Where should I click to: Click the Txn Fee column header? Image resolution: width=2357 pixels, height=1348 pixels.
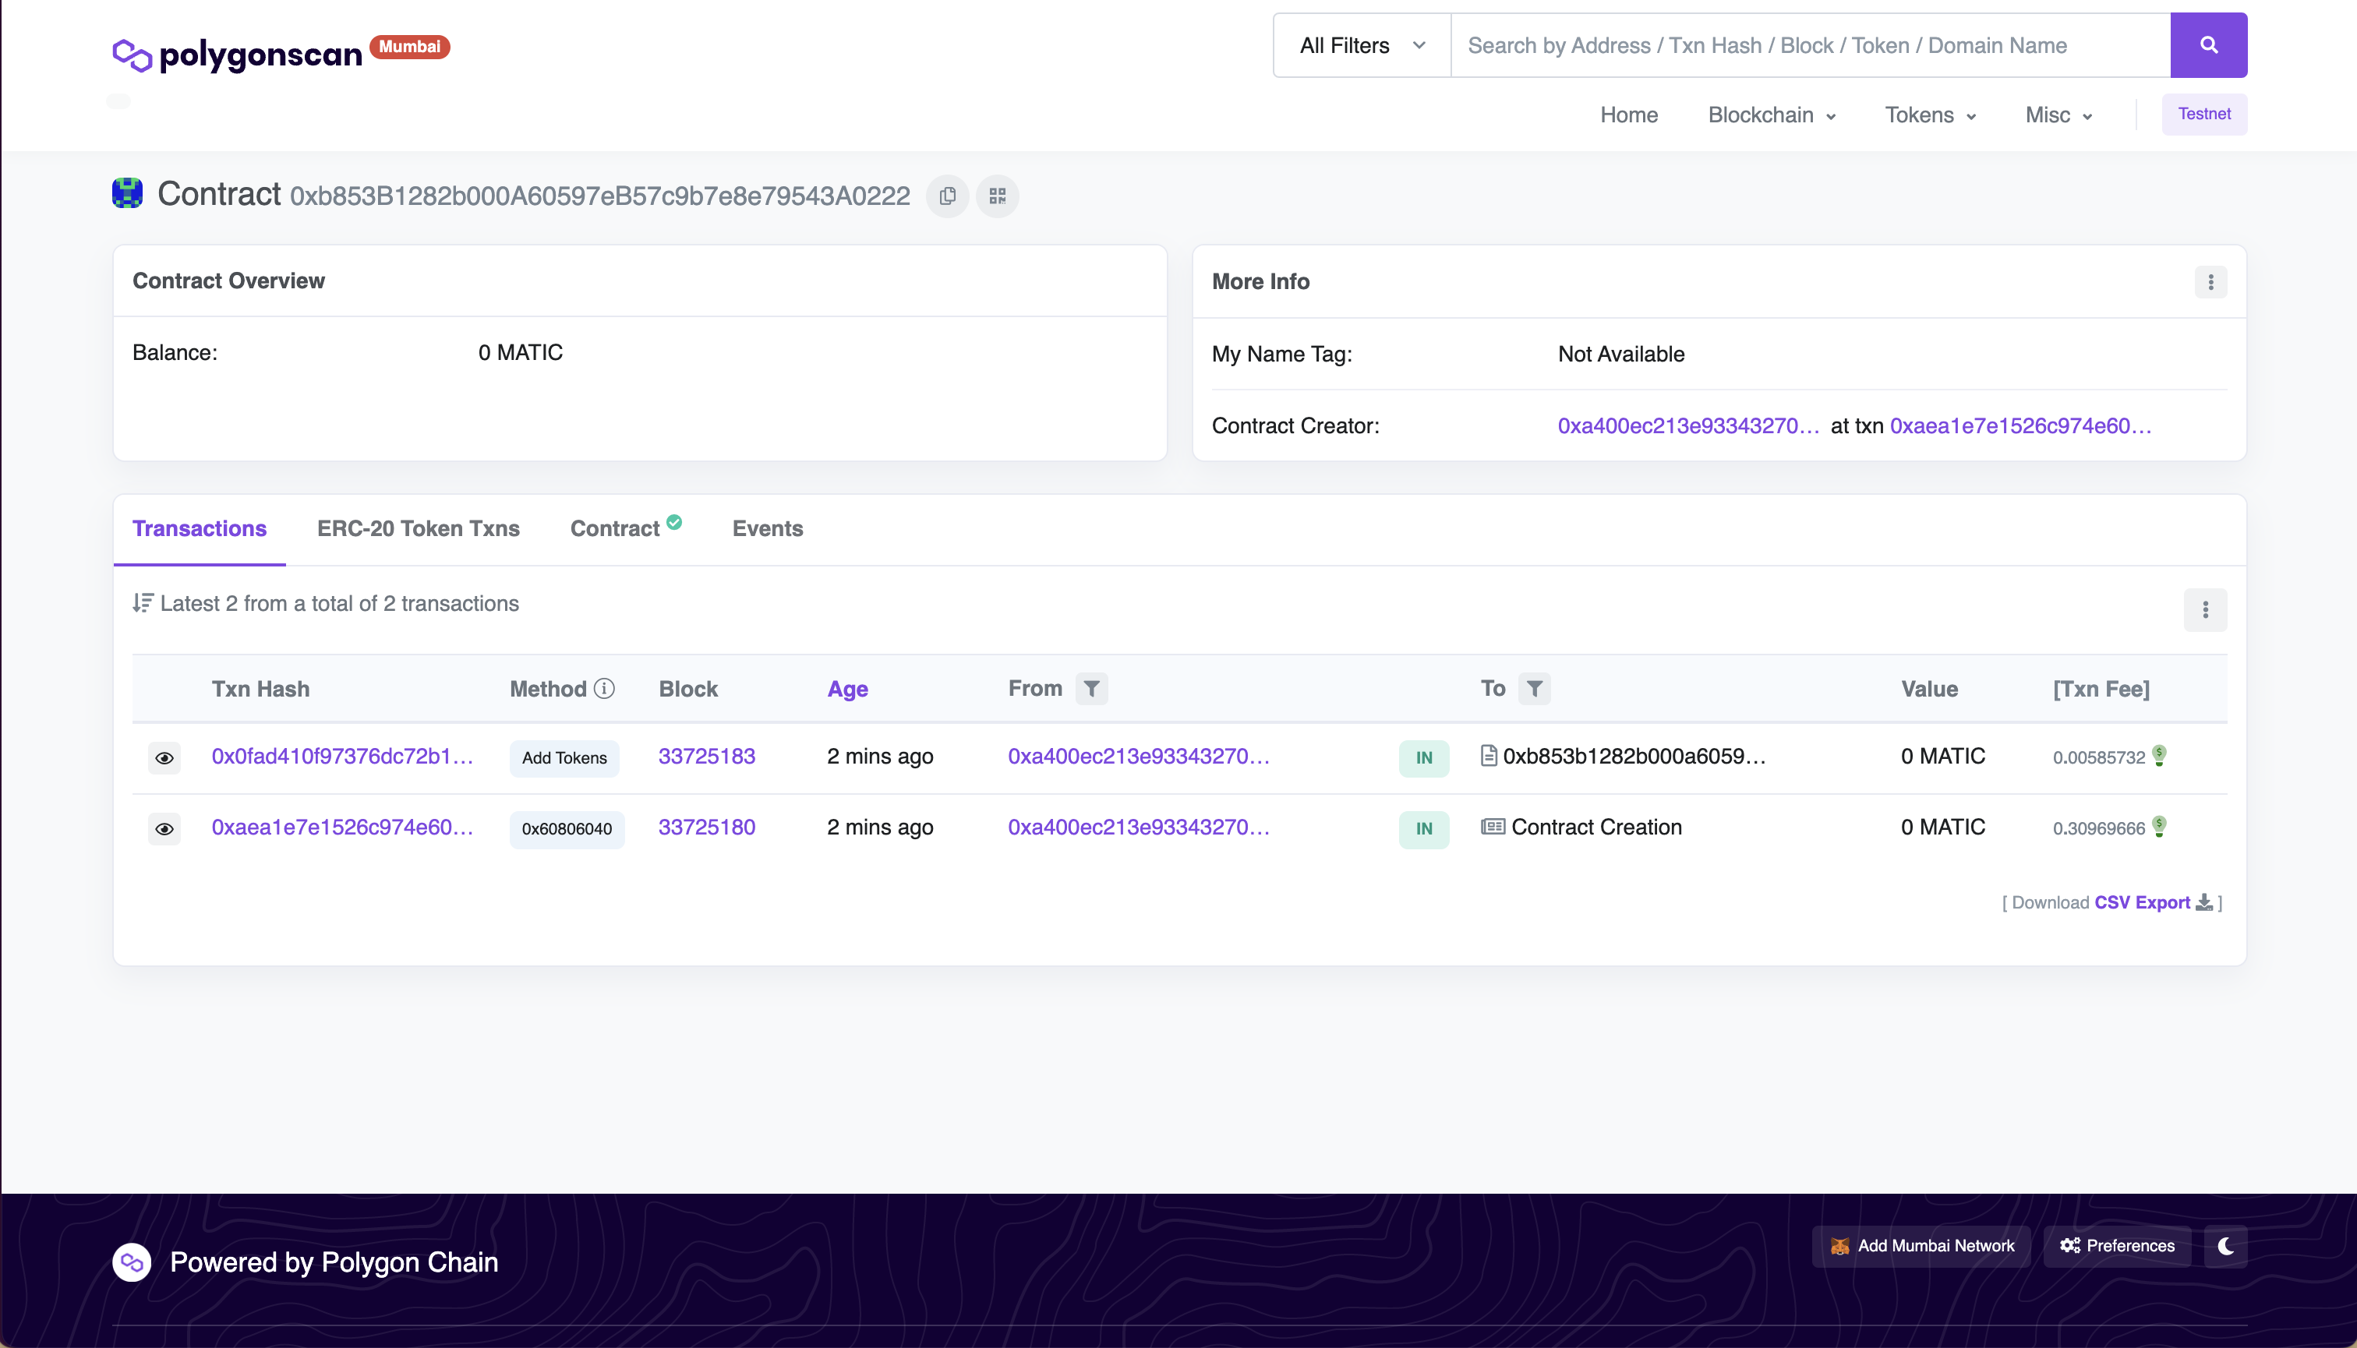tap(2101, 690)
